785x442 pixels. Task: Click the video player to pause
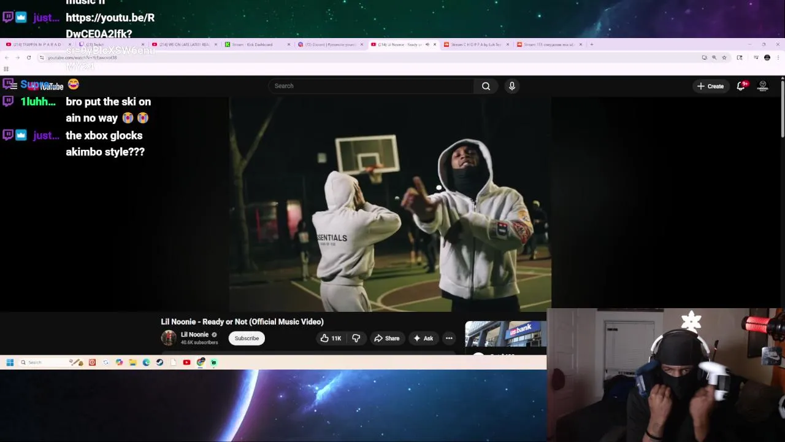coord(390,204)
